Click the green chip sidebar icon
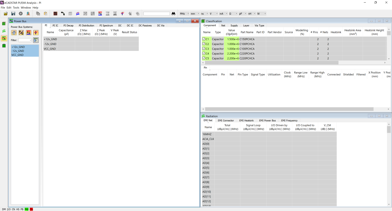Viewport: 392px width, 211px height. click(4, 46)
